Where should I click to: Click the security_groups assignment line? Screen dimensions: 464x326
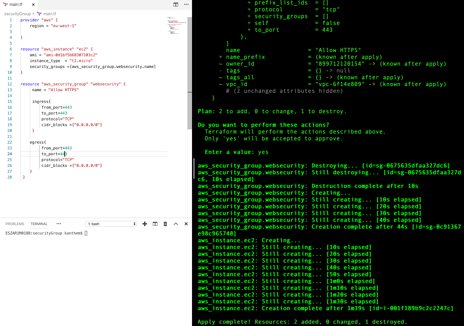pyautogui.click(x=93, y=67)
